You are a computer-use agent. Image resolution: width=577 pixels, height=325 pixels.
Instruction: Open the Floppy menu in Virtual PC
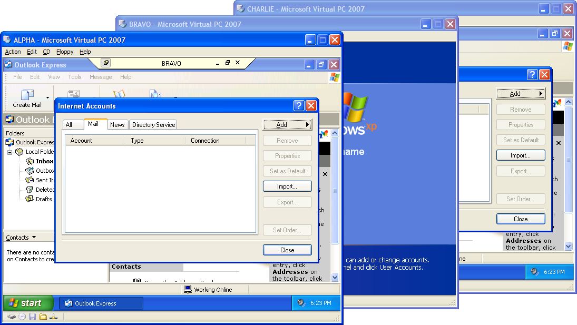[x=65, y=52]
